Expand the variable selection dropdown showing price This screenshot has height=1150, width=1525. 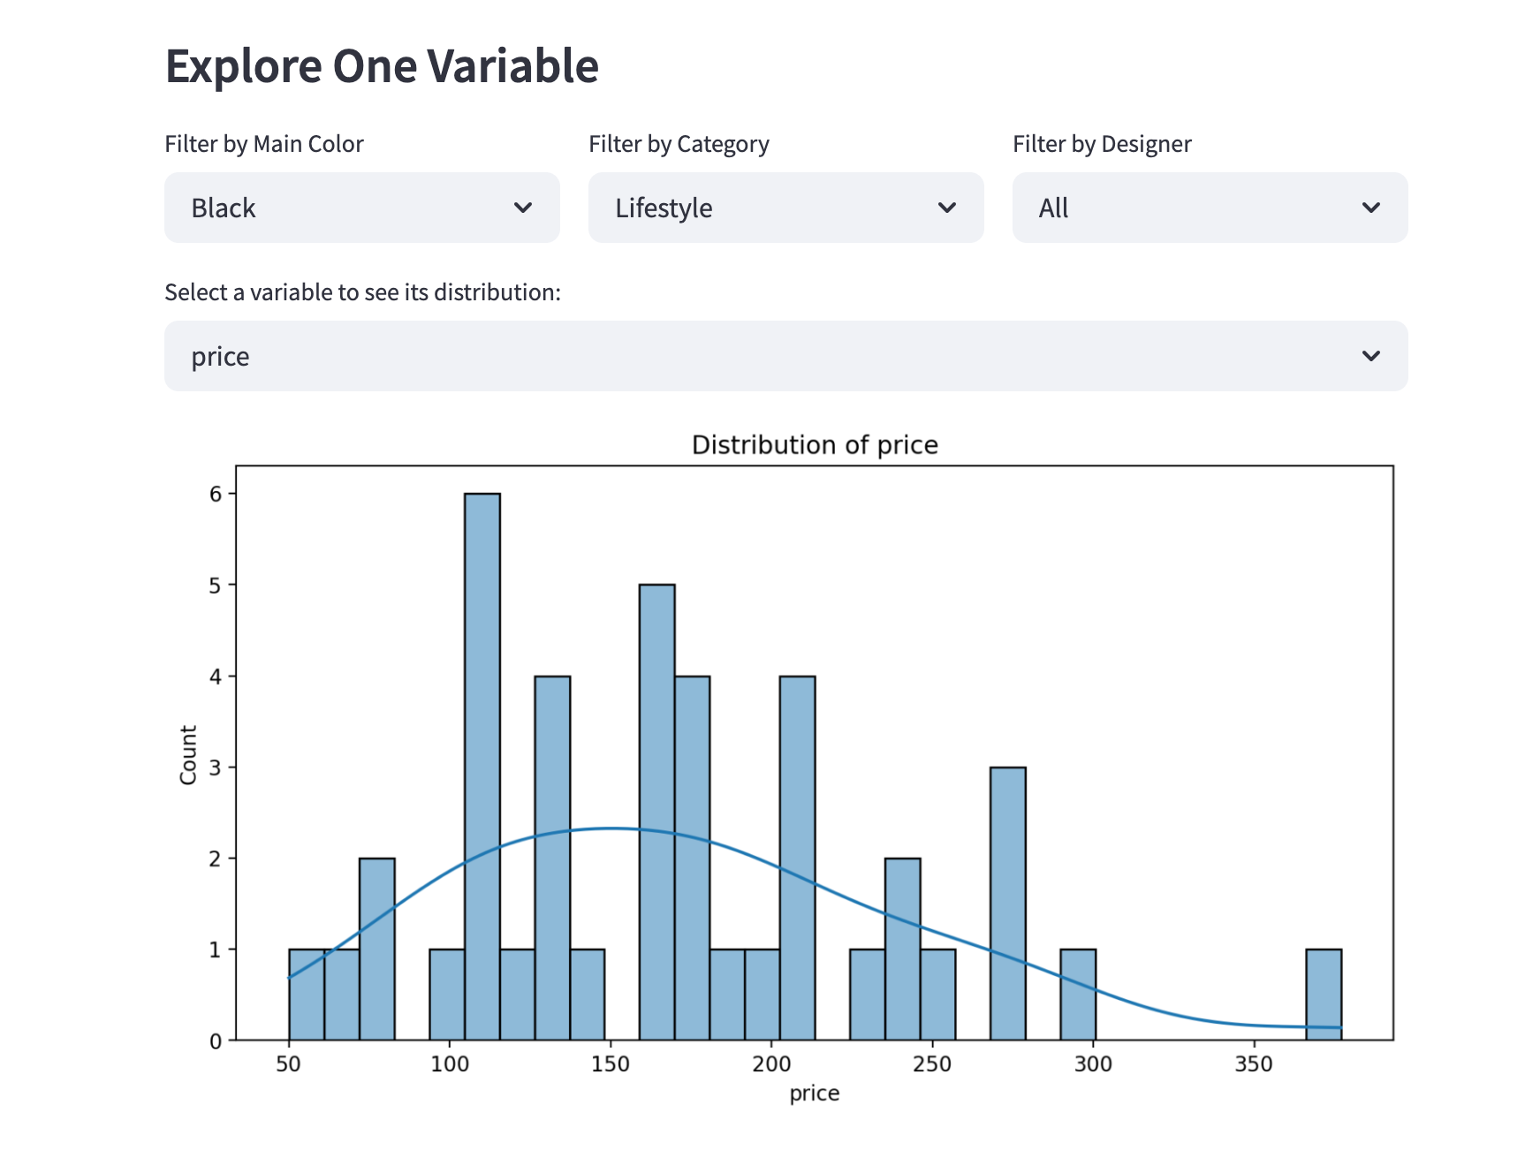click(785, 356)
